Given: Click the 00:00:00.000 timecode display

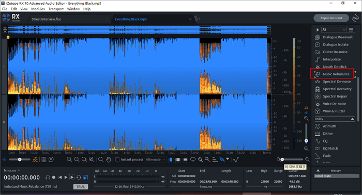Looking at the screenshot, I should (22, 177).
